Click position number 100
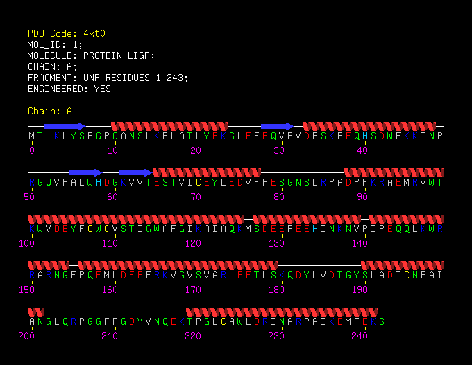The image size is (472, 365). [x=26, y=243]
